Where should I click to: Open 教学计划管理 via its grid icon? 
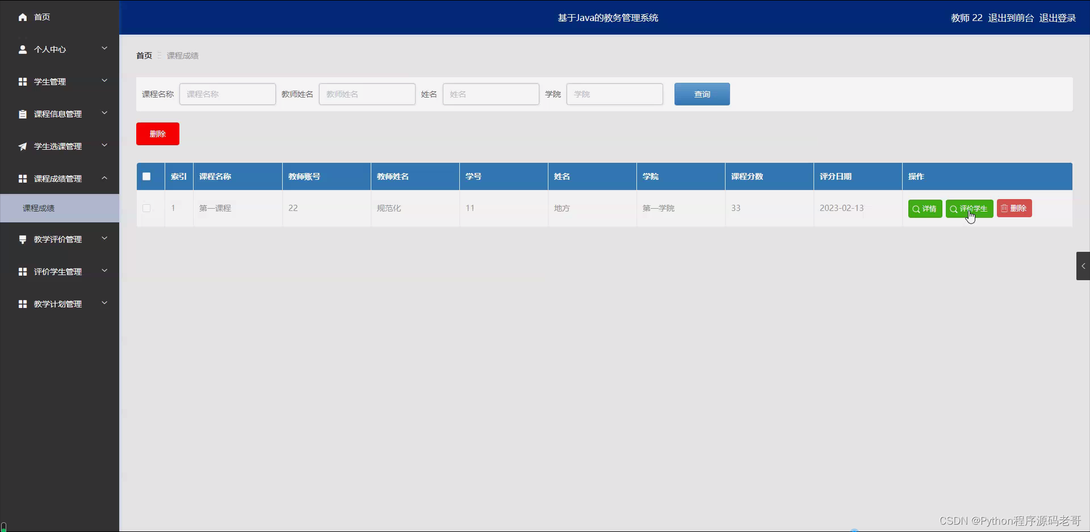click(x=22, y=303)
